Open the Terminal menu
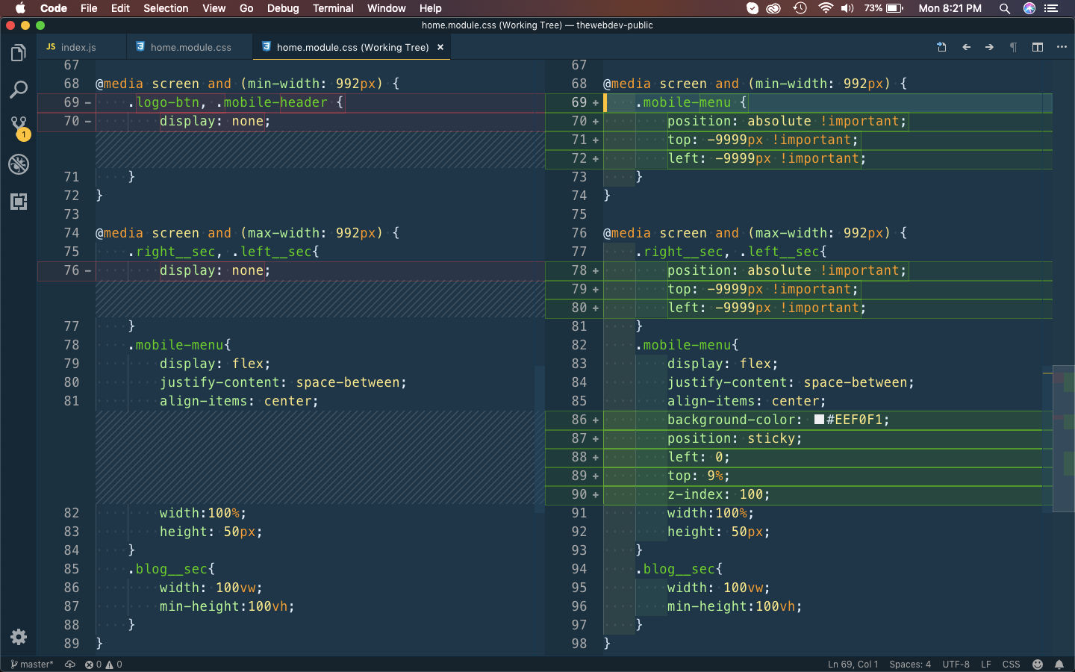The image size is (1075, 672). pos(333,8)
